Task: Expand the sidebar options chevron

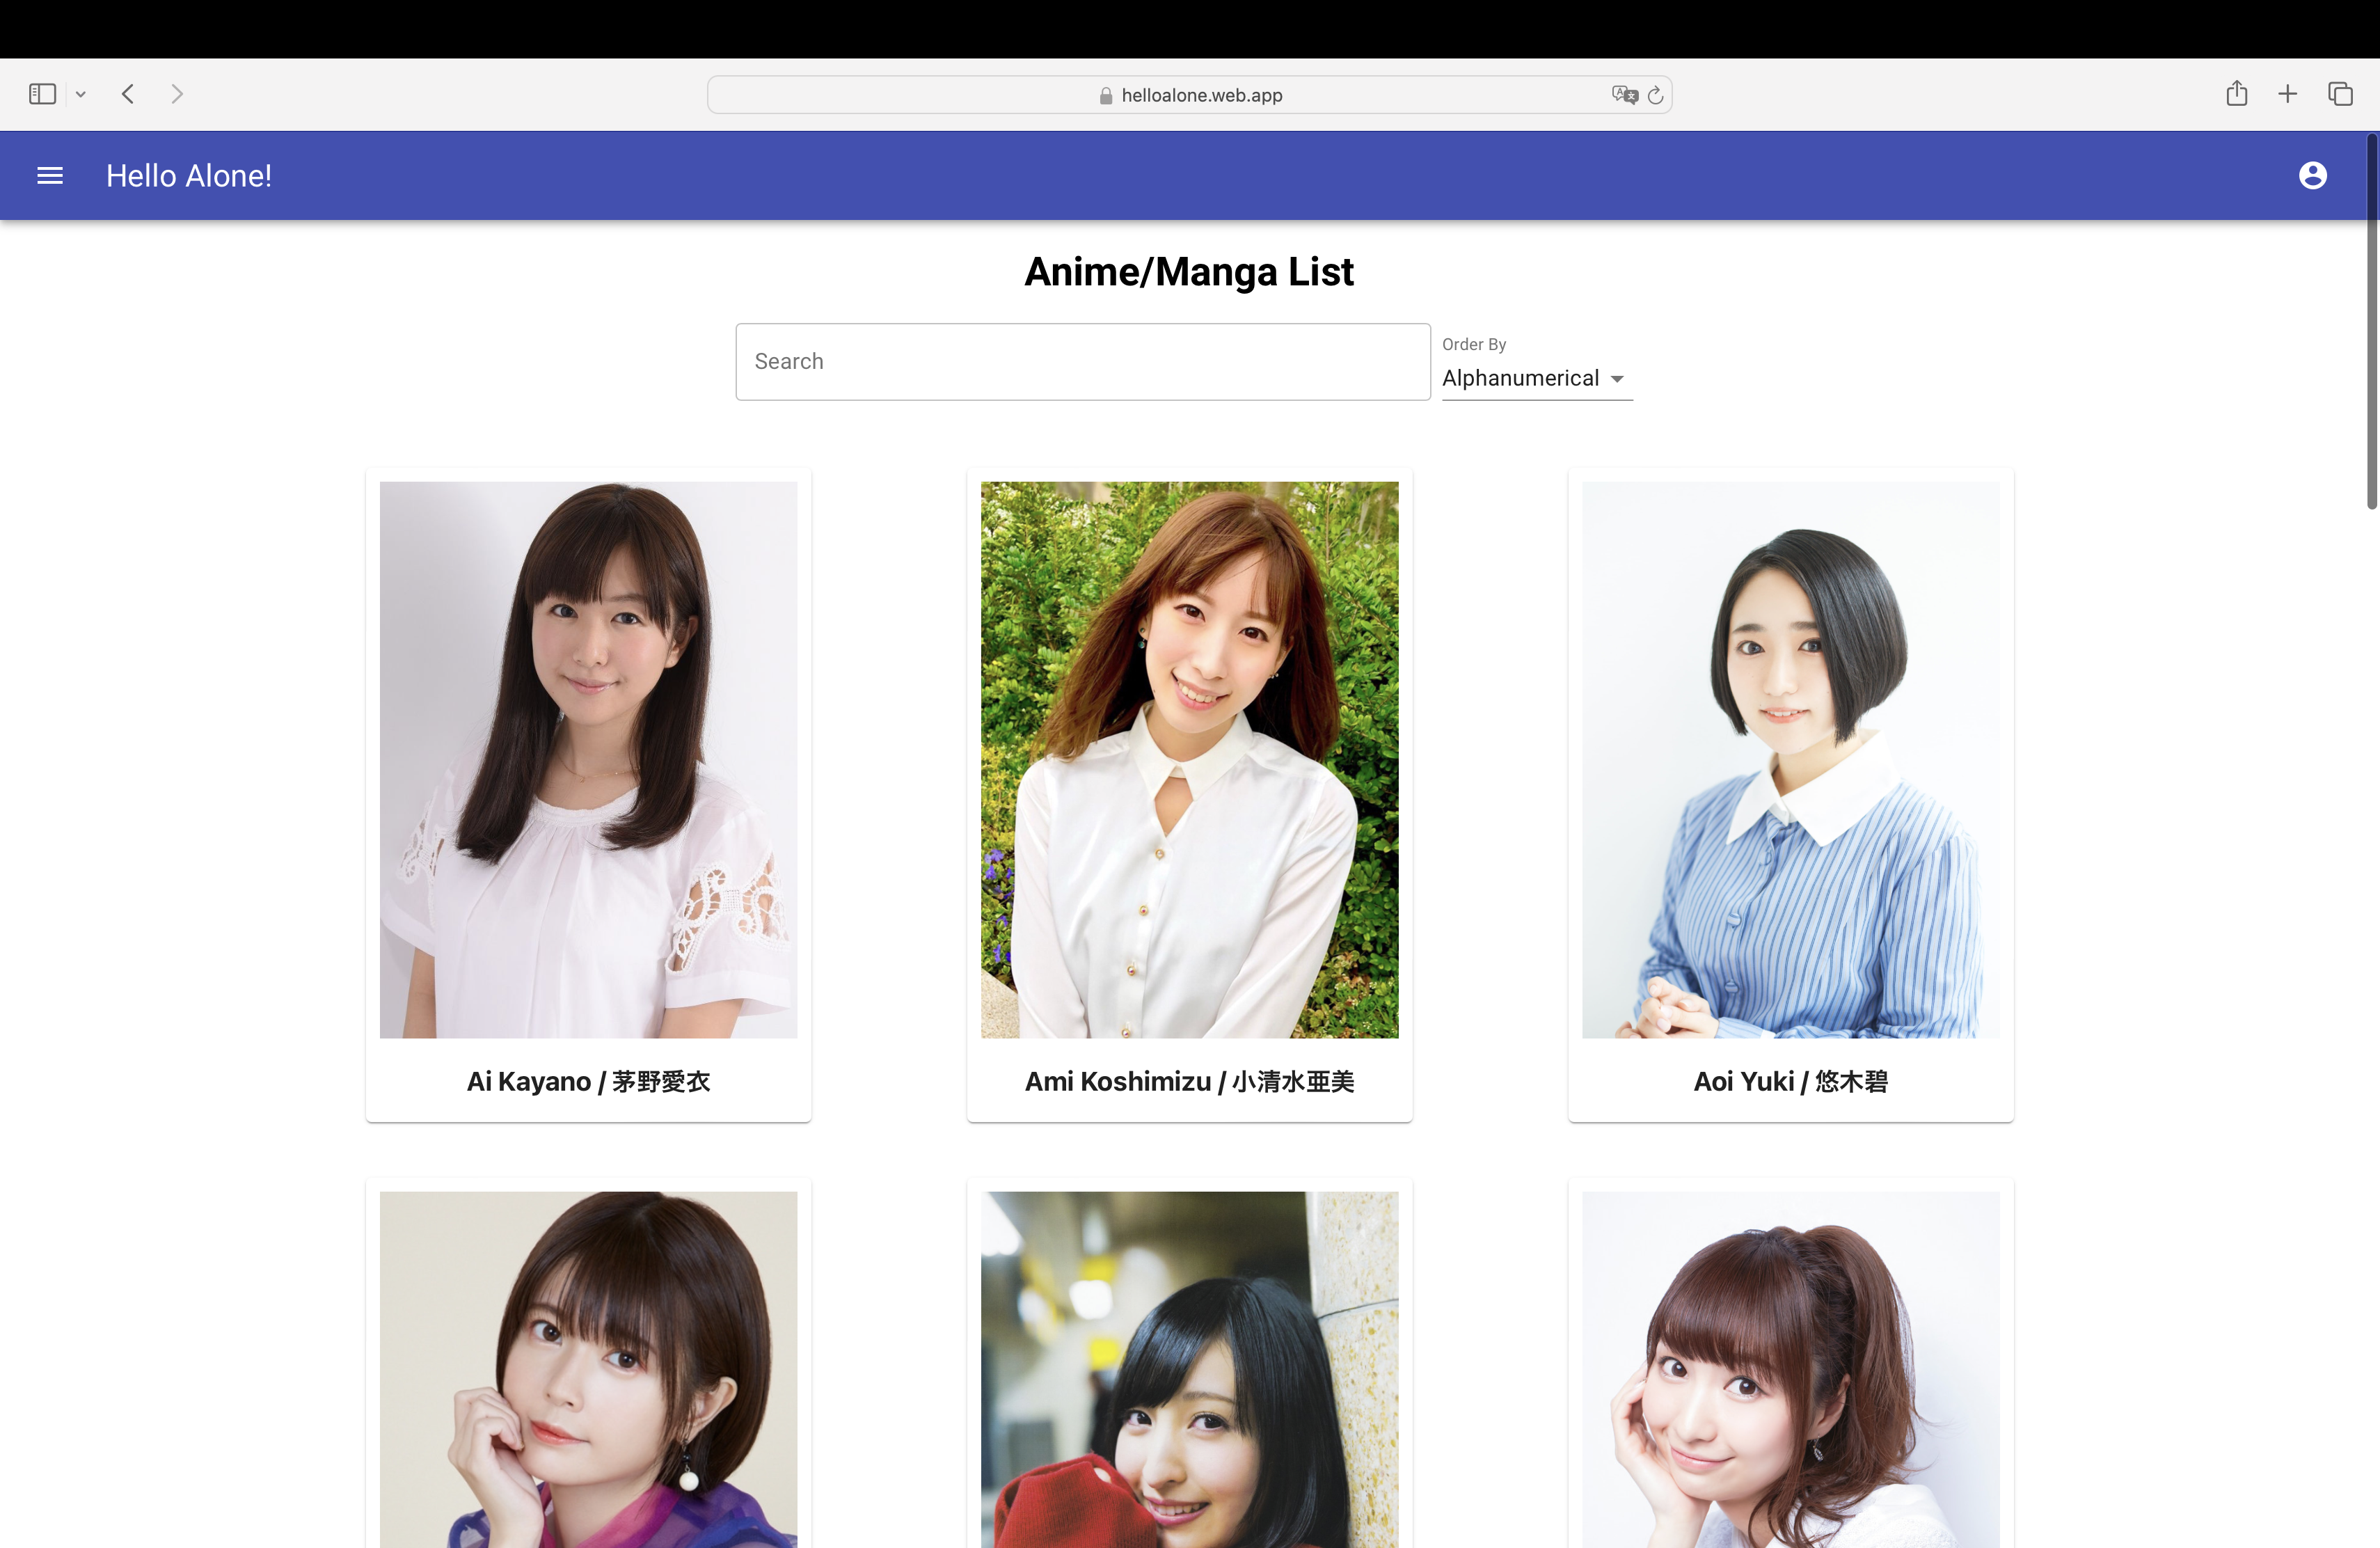Action: click(81, 95)
